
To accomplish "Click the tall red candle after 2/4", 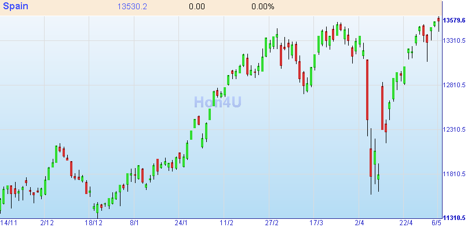I will (x=367, y=90).
